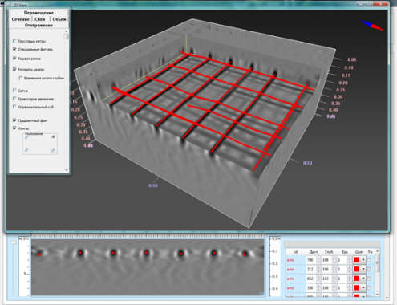Click object table scrollbar up arrow
This screenshot has height=305, width=397.
click(x=377, y=251)
